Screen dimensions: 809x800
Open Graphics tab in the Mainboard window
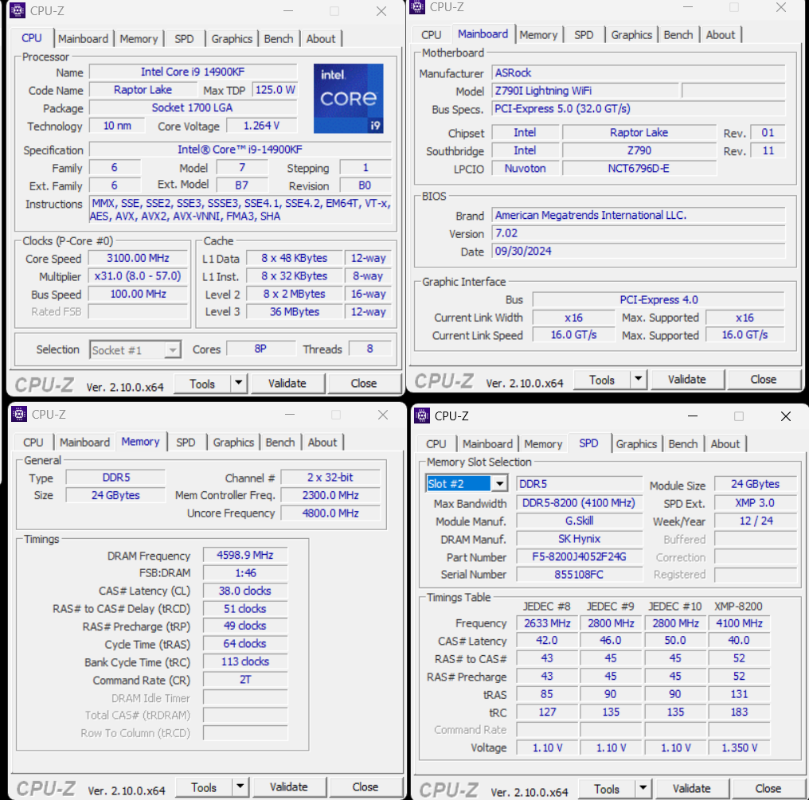pyautogui.click(x=631, y=34)
